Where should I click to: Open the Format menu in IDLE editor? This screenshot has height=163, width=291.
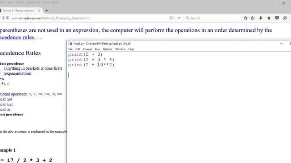tap(87, 49)
